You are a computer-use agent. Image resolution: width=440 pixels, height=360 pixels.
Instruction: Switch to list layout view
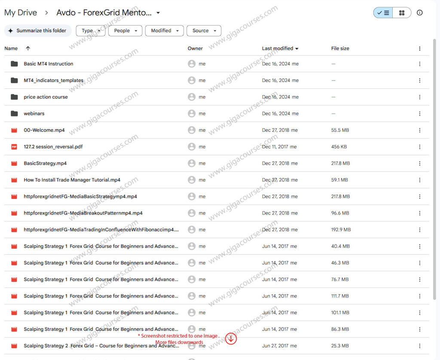pos(383,13)
